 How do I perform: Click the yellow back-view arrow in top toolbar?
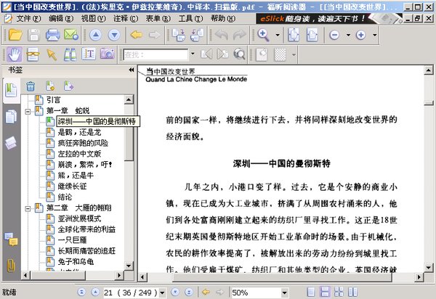(x=137, y=35)
